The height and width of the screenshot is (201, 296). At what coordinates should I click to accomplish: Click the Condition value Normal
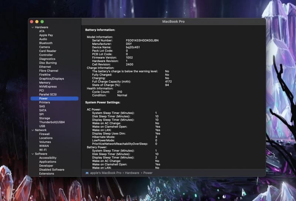pos(122,95)
